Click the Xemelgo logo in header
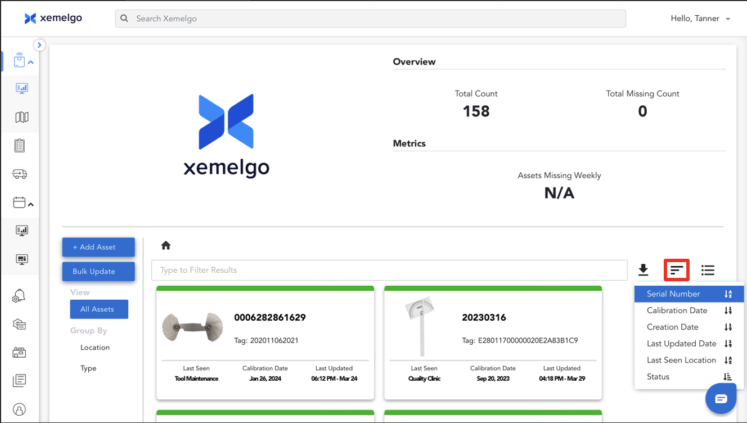747x423 pixels. coord(53,18)
